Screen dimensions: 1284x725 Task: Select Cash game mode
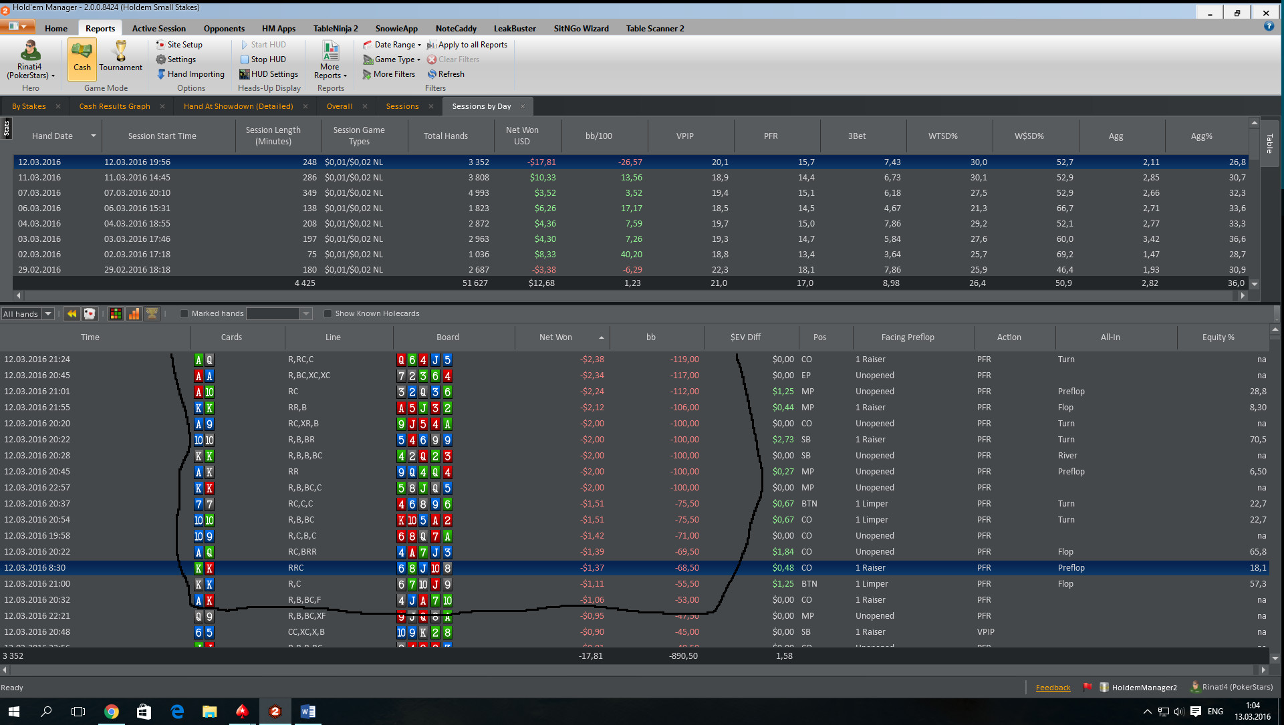[82, 59]
